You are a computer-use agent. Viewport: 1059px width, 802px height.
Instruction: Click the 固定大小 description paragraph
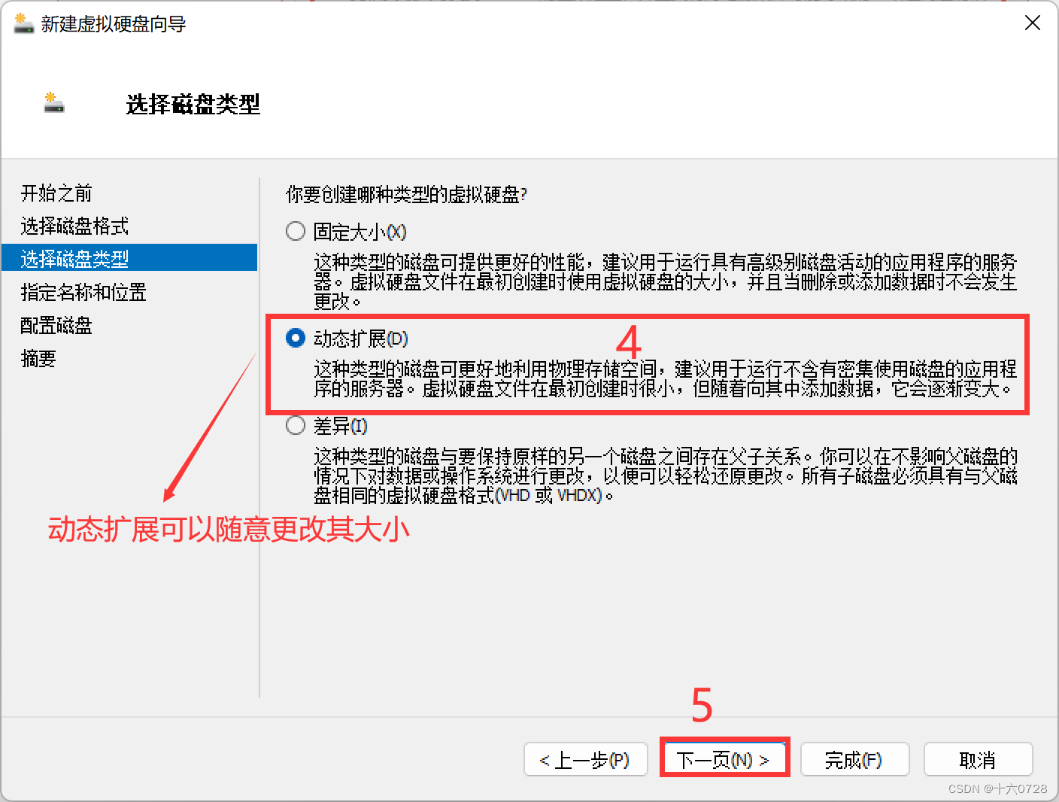(666, 281)
